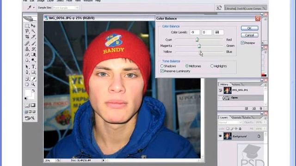Switch to the History tab

[x=224, y=84]
